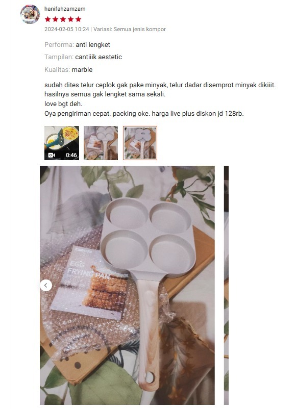This screenshot has width=295, height=409.
Task: Play the 0:46 review video thumbnail
Action: [x=62, y=143]
